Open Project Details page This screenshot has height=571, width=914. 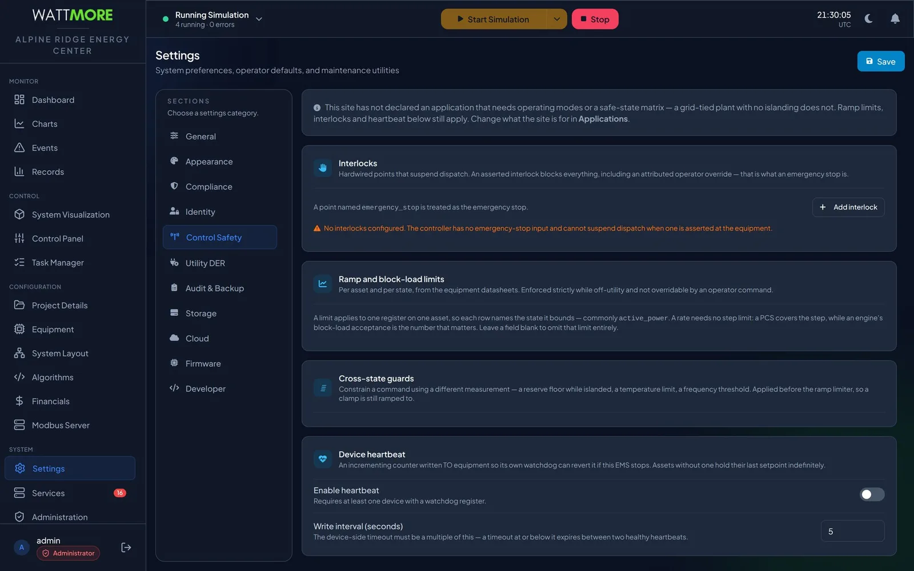point(70,305)
